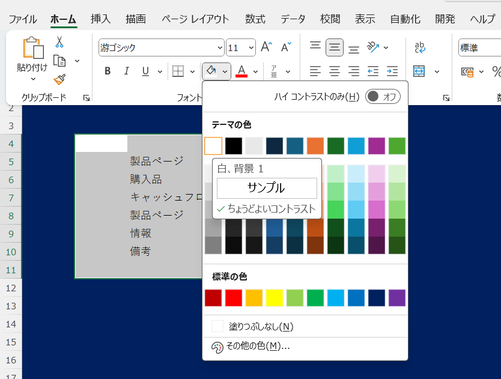Viewport: 501px width, 379px height.
Task: Toggle italic formatting
Action: click(126, 71)
